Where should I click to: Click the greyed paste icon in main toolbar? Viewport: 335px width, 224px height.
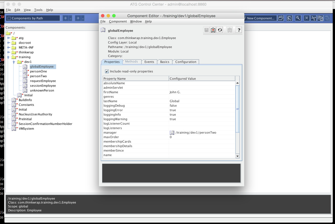pos(327,18)
